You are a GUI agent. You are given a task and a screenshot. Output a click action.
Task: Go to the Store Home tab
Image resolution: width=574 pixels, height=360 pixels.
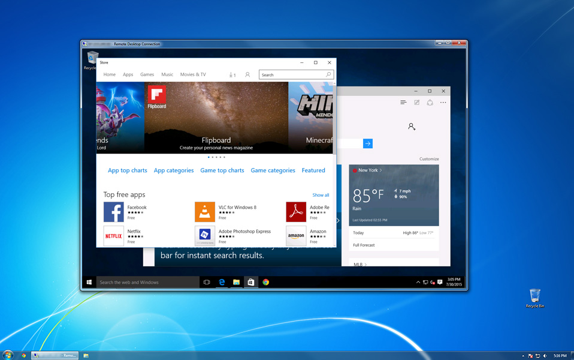[110, 74]
